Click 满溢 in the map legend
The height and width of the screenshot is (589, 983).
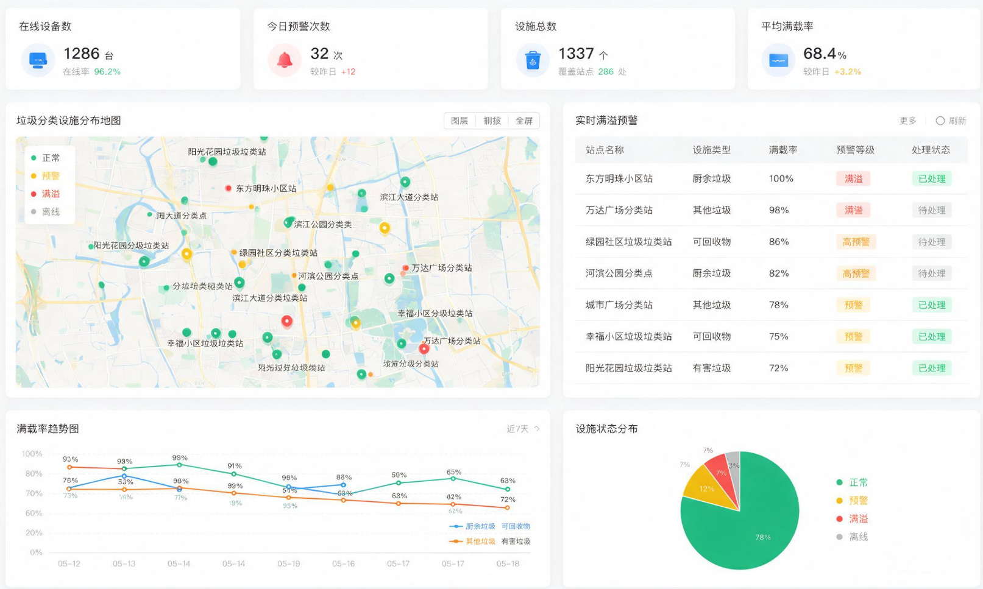[x=46, y=194]
